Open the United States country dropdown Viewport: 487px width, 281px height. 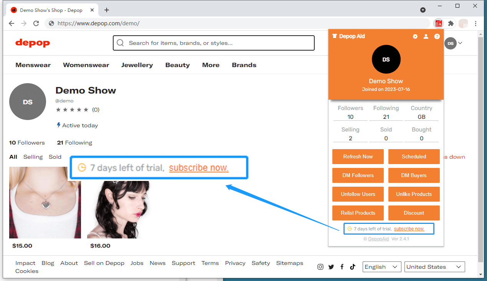pyautogui.click(x=435, y=267)
